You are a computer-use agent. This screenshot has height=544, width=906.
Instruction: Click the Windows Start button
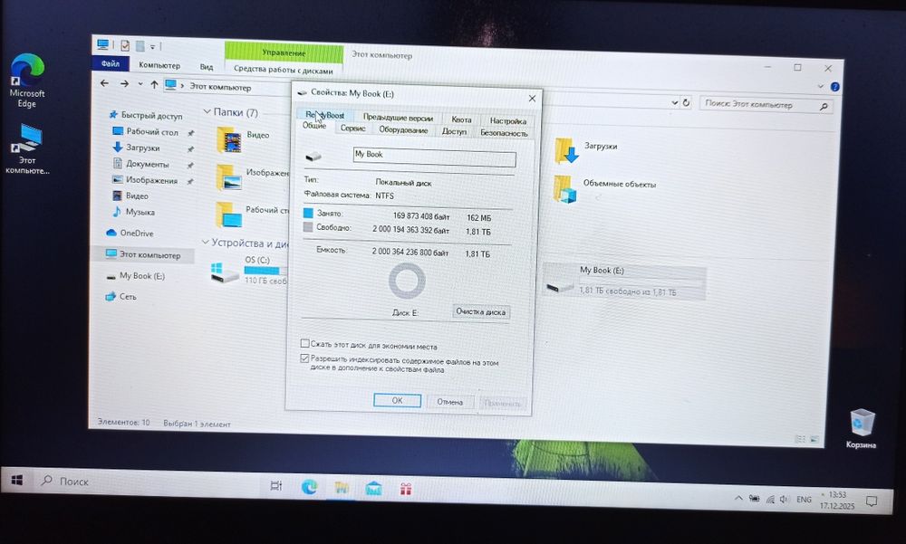16,480
